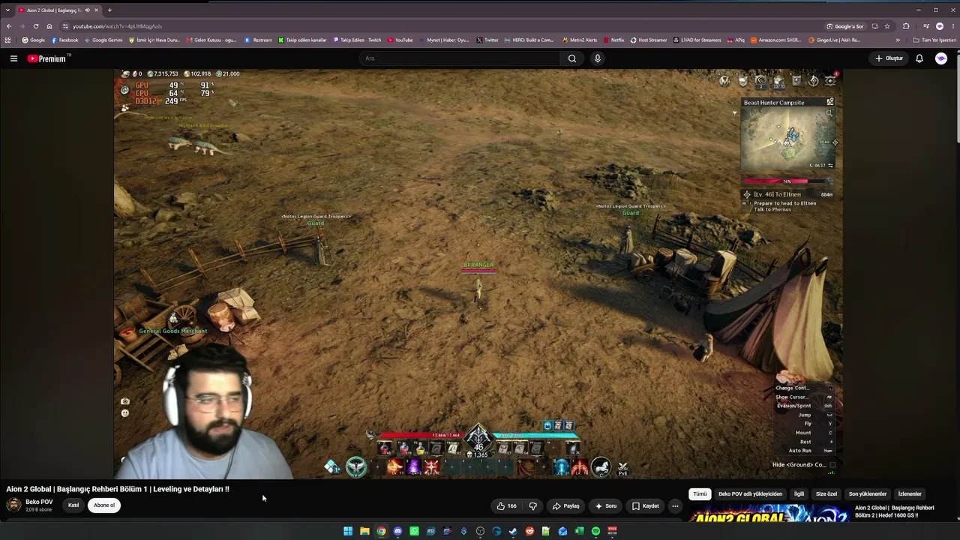960x540 pixels.
Task: Click the in-game mount horse skill icon
Action: point(601,467)
